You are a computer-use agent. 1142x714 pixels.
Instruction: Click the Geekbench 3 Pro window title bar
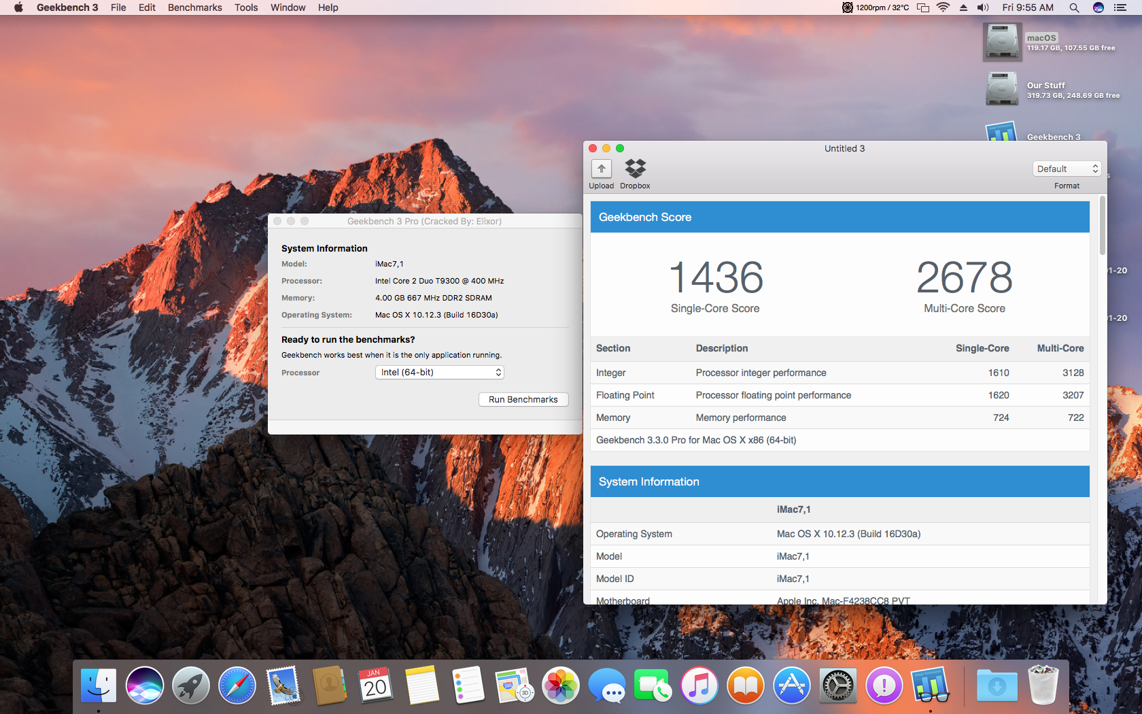click(425, 221)
